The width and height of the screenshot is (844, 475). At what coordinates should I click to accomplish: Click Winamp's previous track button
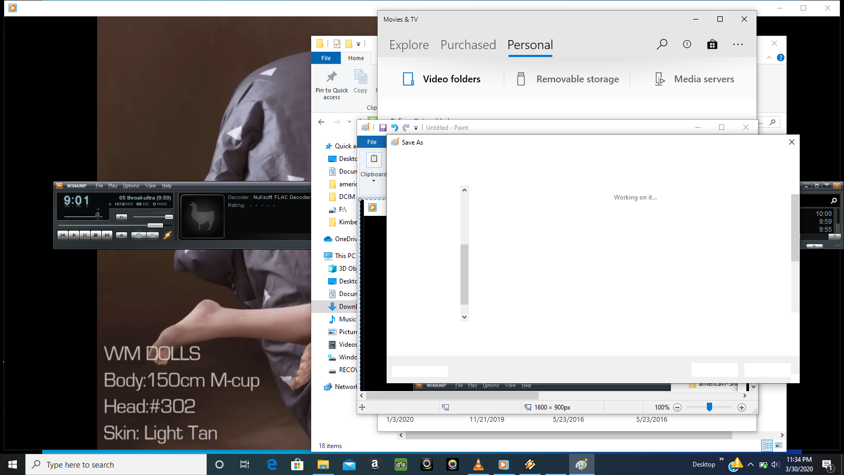[x=63, y=235]
